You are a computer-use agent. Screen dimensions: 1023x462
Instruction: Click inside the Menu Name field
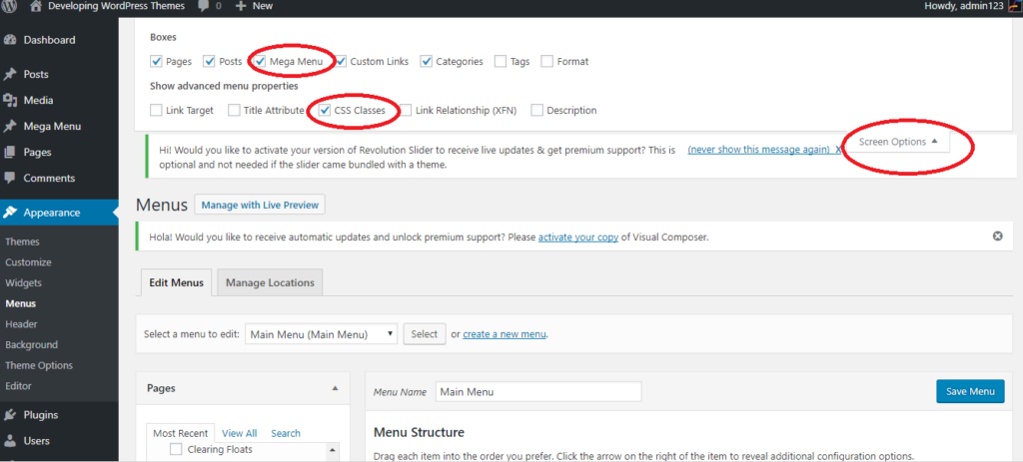(538, 391)
